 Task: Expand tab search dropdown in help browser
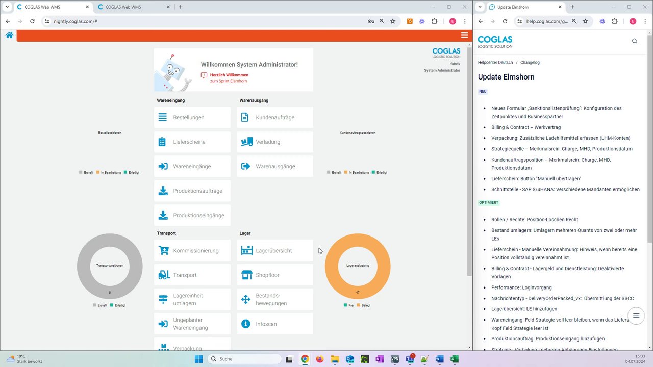point(480,7)
